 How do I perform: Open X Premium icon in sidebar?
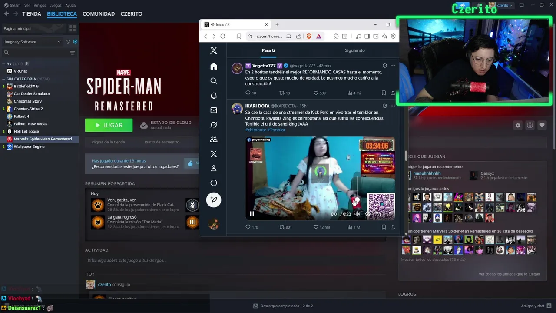point(213,154)
